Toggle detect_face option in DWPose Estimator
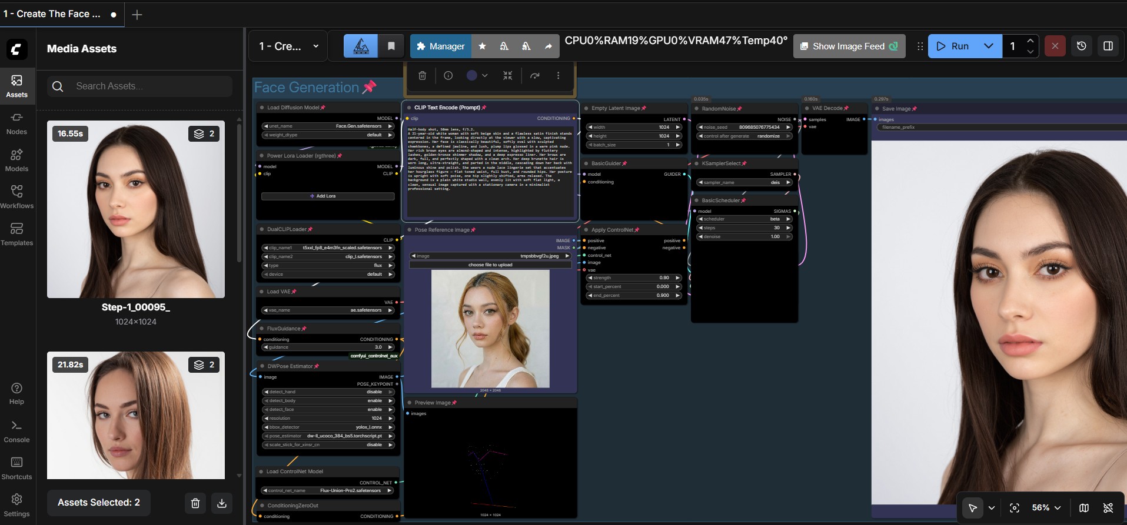 pyautogui.click(x=328, y=409)
